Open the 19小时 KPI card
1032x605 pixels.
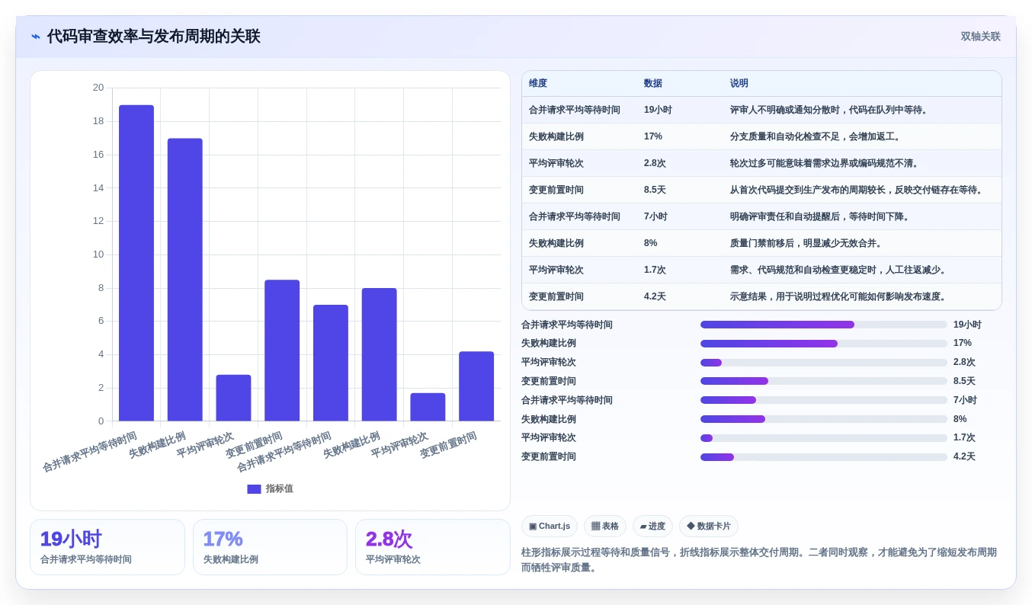107,547
